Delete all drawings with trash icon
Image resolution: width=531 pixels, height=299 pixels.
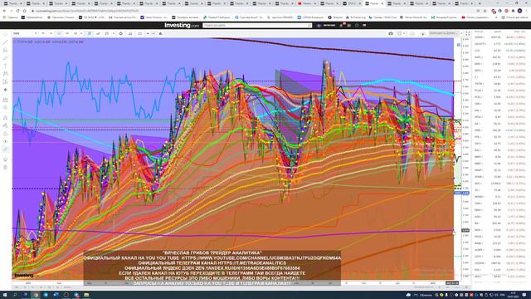[5, 167]
